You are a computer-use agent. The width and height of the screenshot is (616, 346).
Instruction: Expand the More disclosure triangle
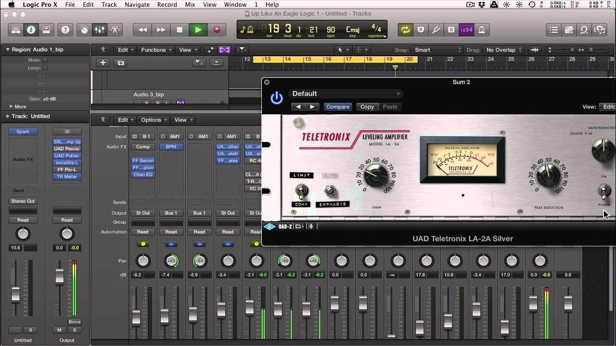pyautogui.click(x=11, y=107)
